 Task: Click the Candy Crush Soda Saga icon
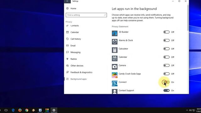click(x=115, y=75)
